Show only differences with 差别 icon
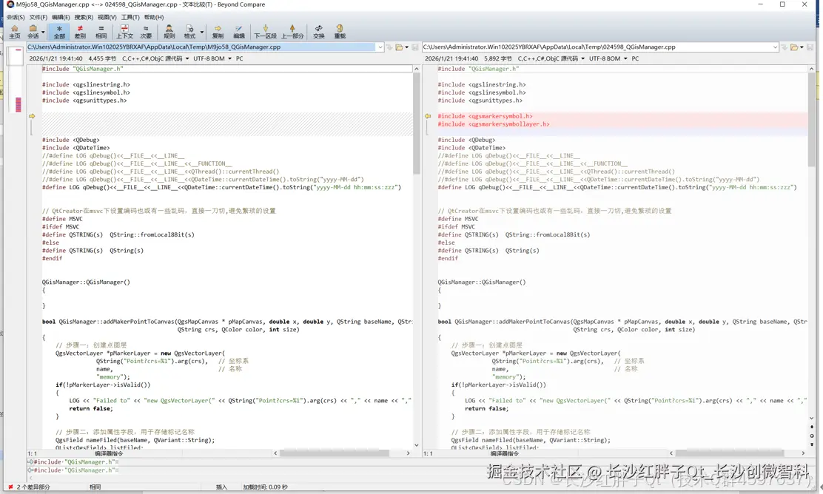 (x=80, y=31)
